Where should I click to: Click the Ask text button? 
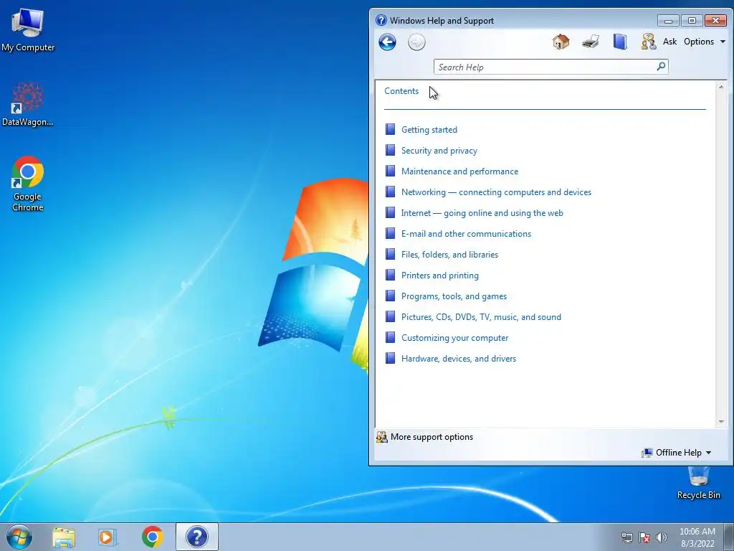point(669,41)
